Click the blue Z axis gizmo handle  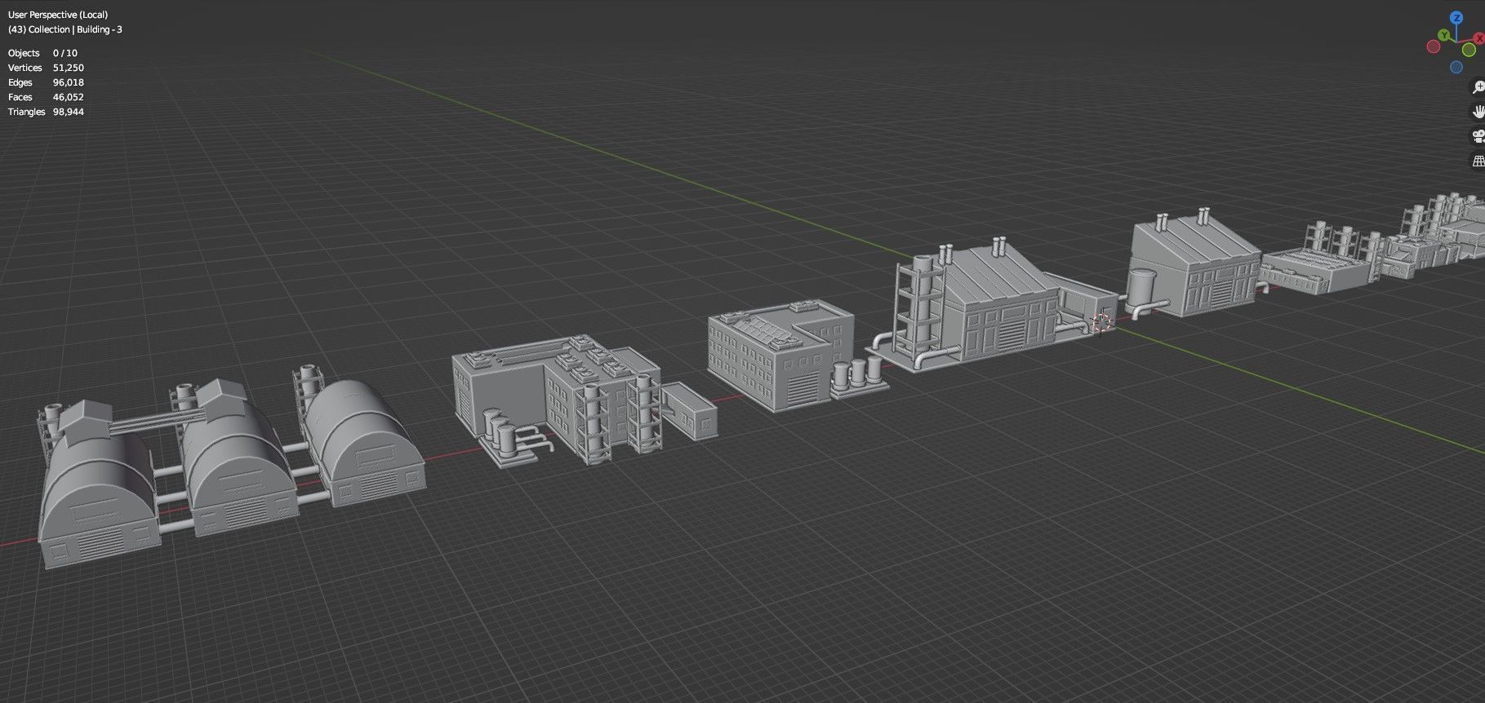tap(1456, 18)
